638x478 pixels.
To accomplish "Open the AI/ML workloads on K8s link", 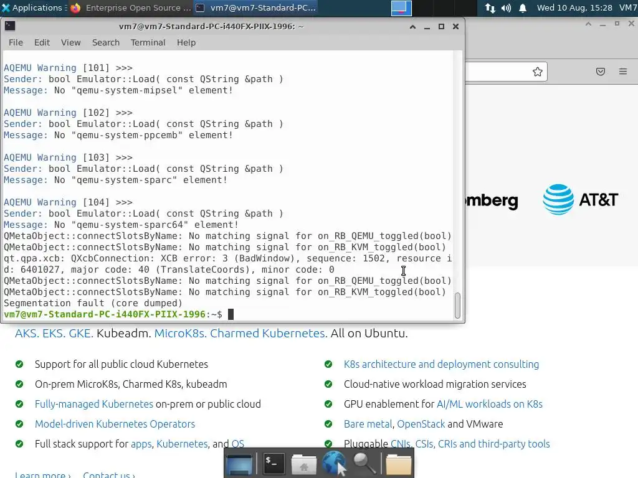I will click(x=490, y=404).
